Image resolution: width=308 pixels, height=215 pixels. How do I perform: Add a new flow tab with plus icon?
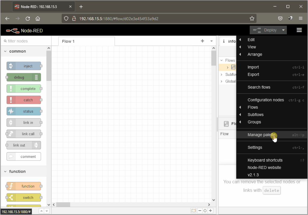202,41
